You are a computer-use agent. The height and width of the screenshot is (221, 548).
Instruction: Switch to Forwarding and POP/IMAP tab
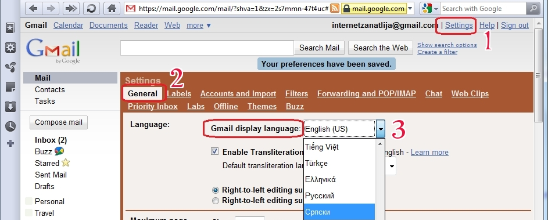pyautogui.click(x=367, y=93)
